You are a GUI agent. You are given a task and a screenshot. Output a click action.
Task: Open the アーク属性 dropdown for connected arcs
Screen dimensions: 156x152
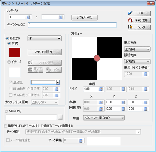pos(83,132)
